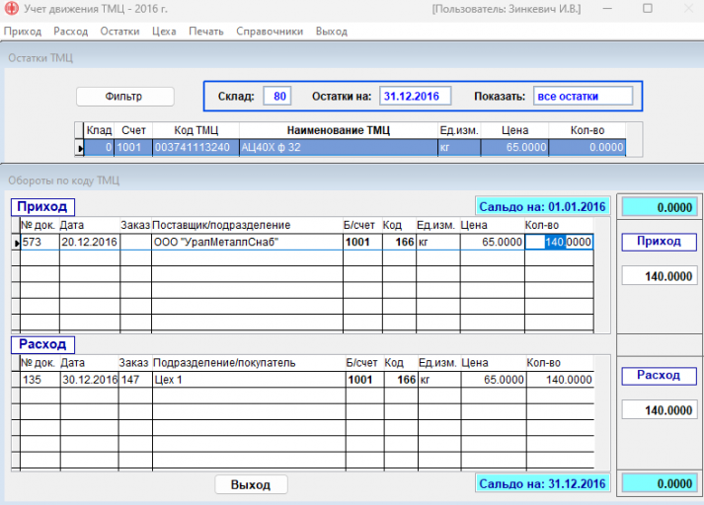Screen dimensions: 704x505
Task: Click the Код ТМЦ column header
Action: [x=196, y=130]
